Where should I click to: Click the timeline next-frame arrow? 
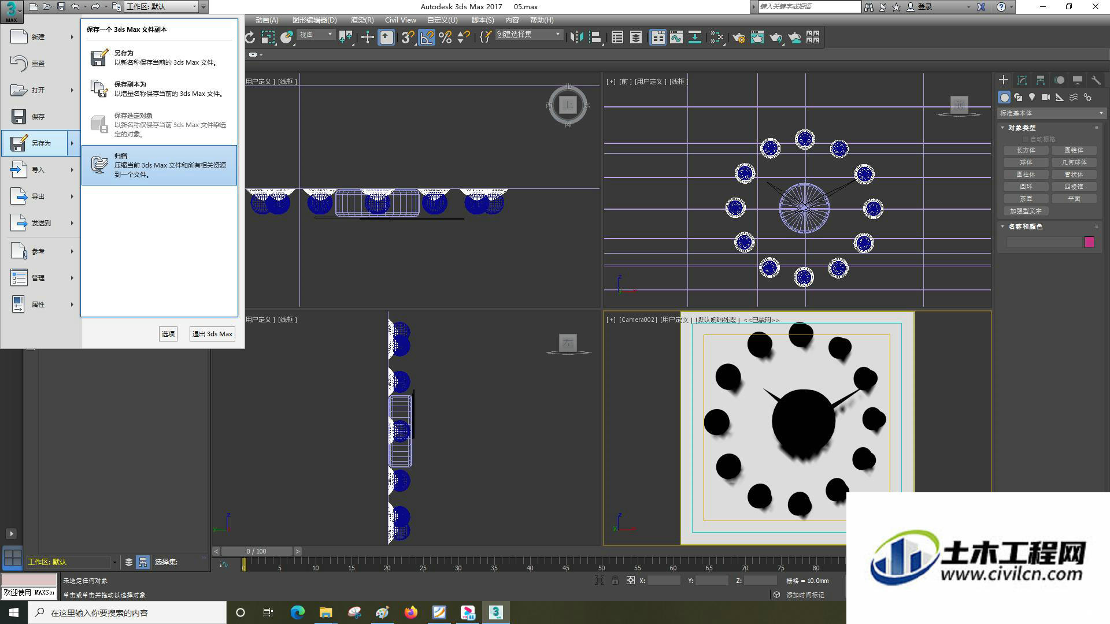pos(297,551)
